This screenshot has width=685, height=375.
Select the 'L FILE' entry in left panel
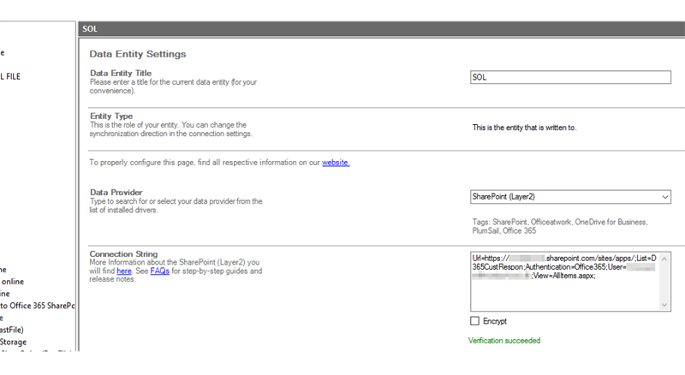(x=11, y=76)
